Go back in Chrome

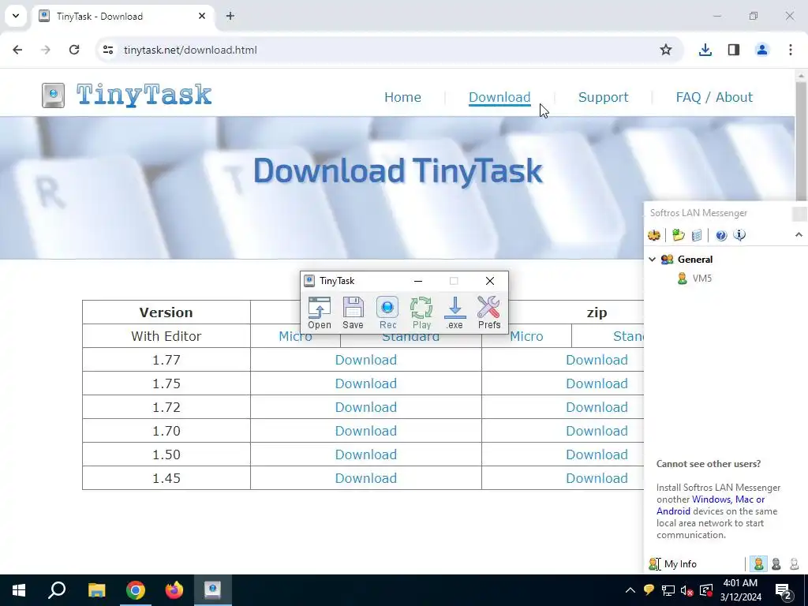(x=17, y=50)
